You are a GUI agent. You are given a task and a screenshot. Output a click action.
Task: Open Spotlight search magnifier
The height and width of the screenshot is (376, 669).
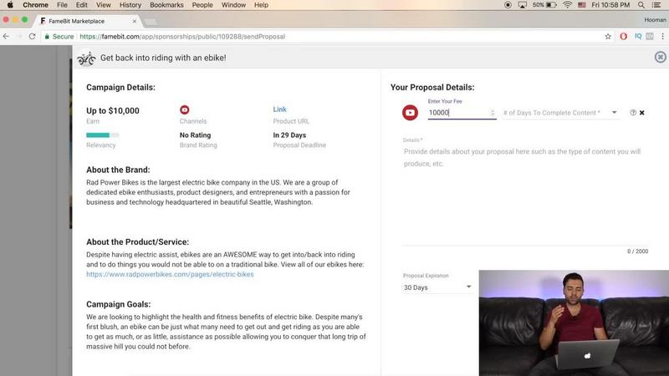pyautogui.click(x=641, y=5)
